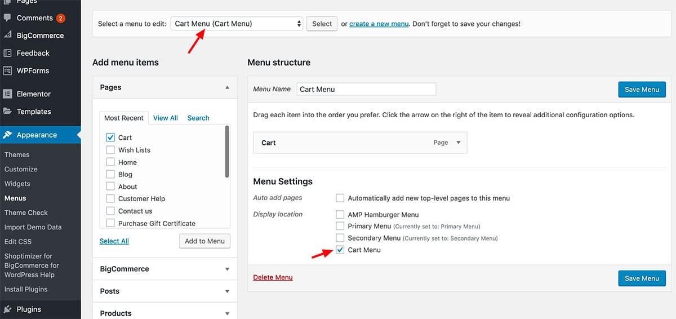
Task: Open the Templates folder icon
Action: click(x=7, y=112)
